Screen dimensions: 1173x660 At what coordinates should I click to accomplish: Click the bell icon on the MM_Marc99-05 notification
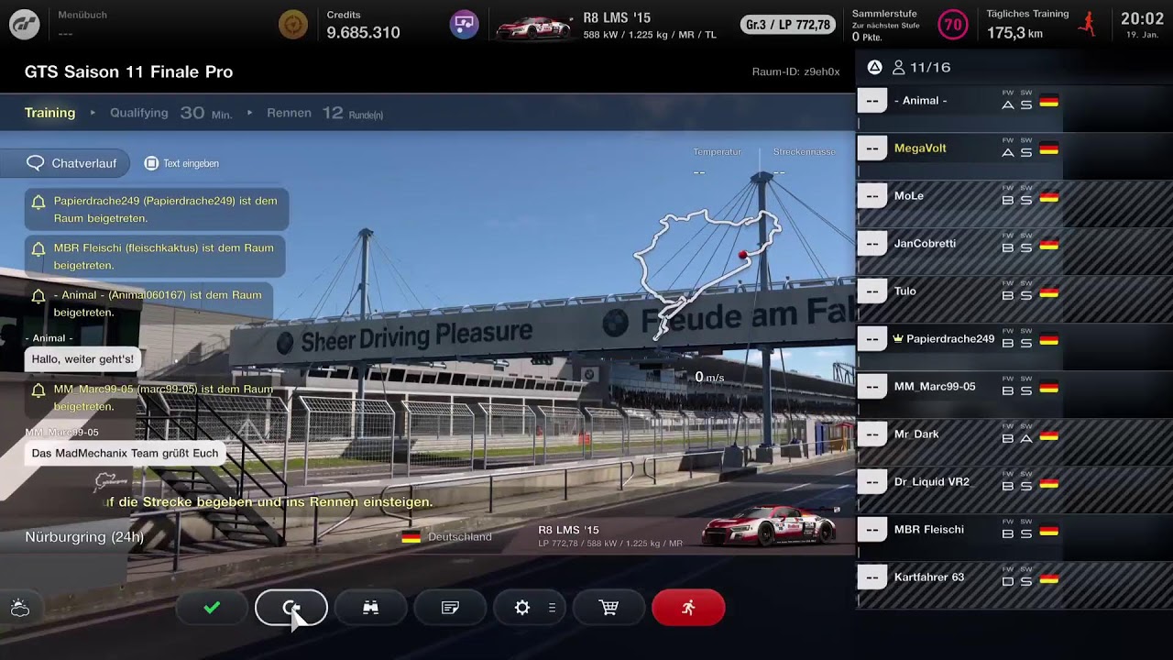[x=38, y=390]
